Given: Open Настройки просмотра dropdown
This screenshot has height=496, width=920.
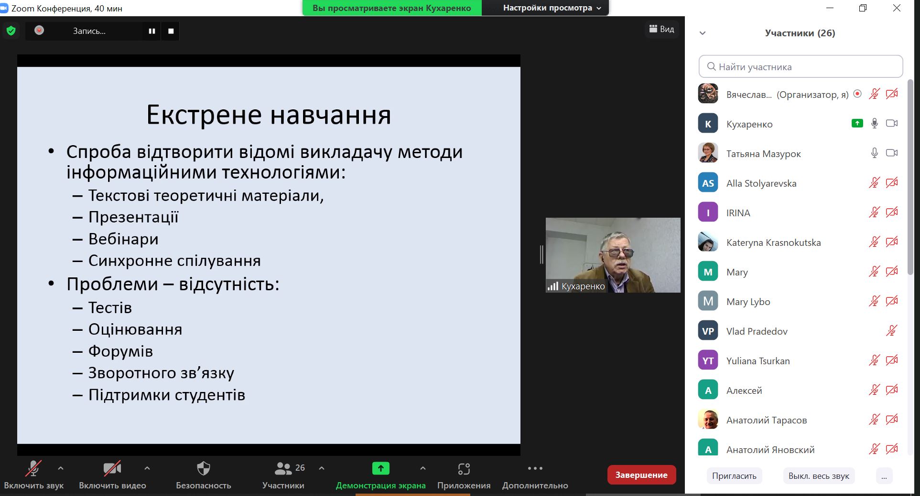Looking at the screenshot, I should 552,8.
